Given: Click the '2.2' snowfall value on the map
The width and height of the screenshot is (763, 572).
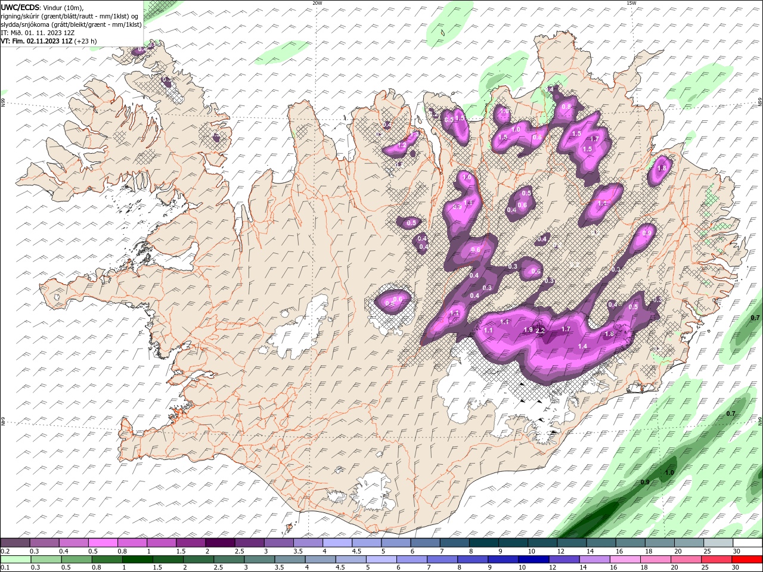Looking at the screenshot, I should tap(541, 331).
